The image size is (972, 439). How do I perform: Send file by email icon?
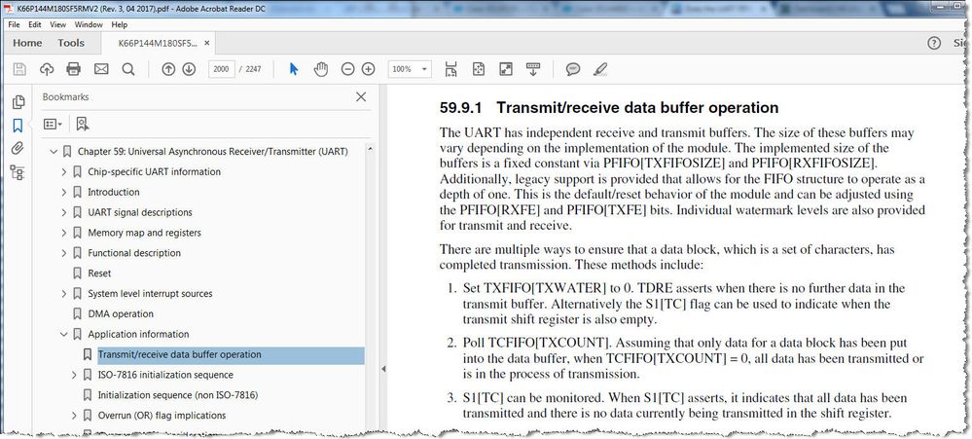coord(101,69)
